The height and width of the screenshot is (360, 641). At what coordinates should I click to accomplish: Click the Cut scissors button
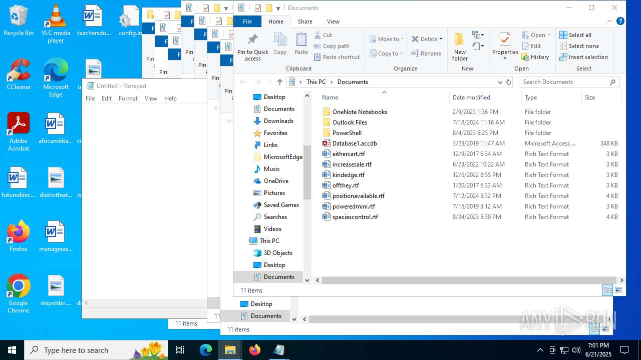coord(323,35)
